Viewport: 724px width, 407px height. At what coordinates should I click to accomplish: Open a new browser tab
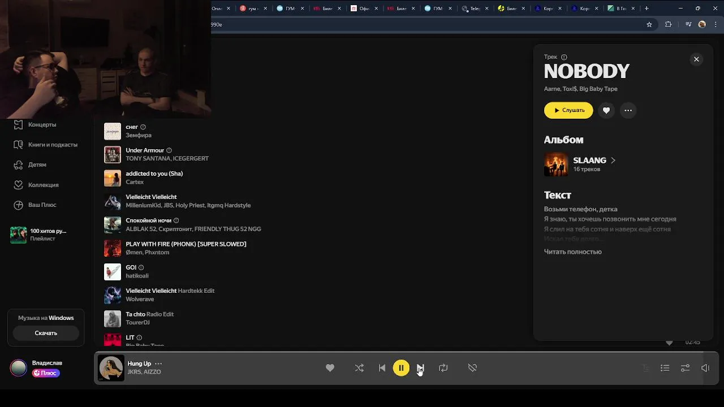647,8
